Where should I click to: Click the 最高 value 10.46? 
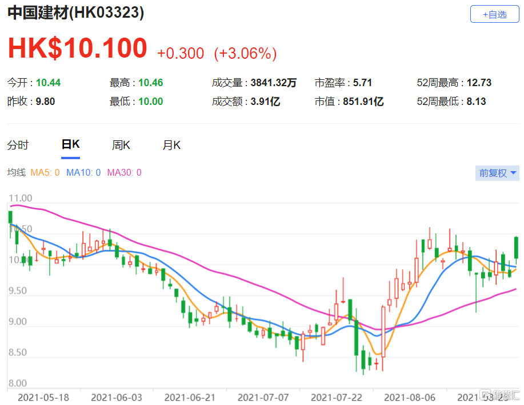coord(151,83)
